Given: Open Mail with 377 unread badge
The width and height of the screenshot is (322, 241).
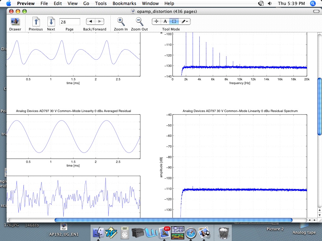Looking at the screenshot, I should (x=164, y=233).
